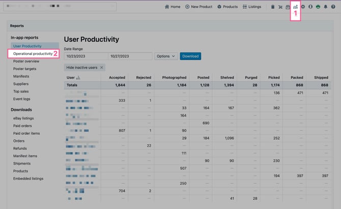Open the Listings menu

tap(252, 7)
